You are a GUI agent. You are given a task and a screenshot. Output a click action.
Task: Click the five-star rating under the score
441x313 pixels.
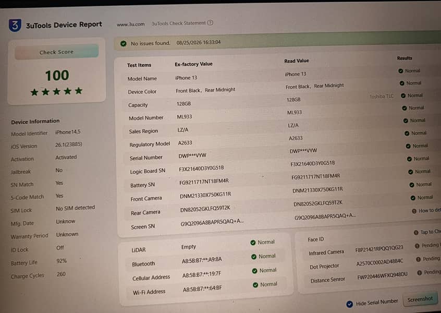[x=56, y=91]
